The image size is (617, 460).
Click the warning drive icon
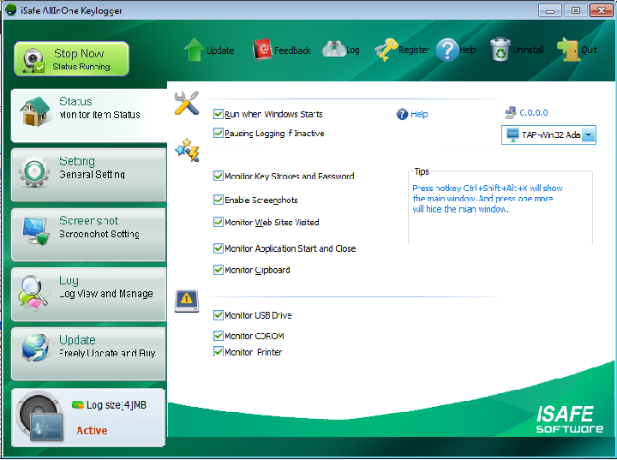187,301
